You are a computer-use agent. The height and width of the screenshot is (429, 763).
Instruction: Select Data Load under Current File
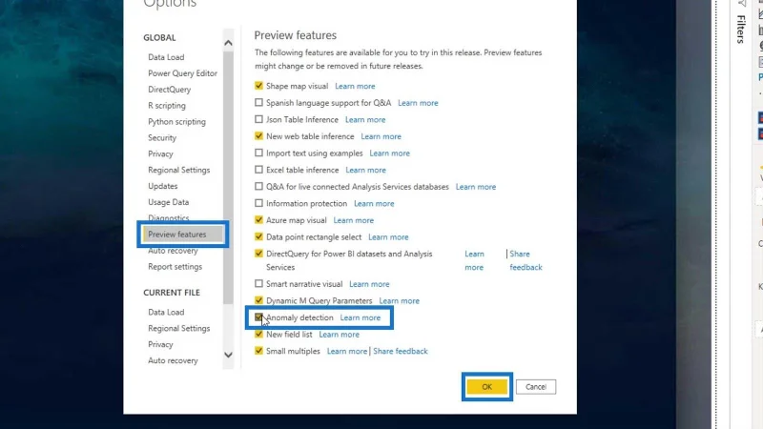166,312
